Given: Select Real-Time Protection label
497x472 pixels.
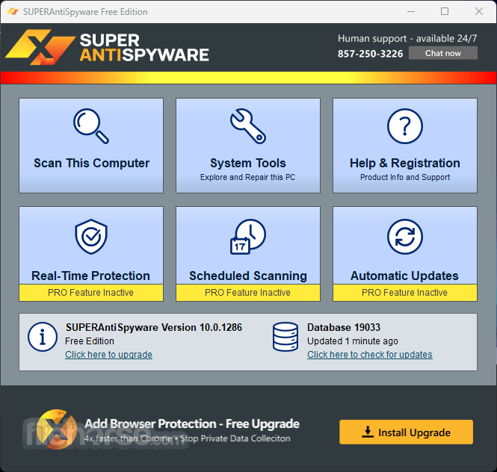Looking at the screenshot, I should [90, 276].
